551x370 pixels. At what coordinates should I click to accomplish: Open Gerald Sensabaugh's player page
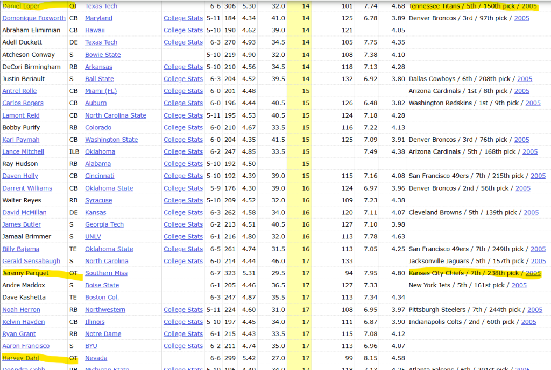31,261
